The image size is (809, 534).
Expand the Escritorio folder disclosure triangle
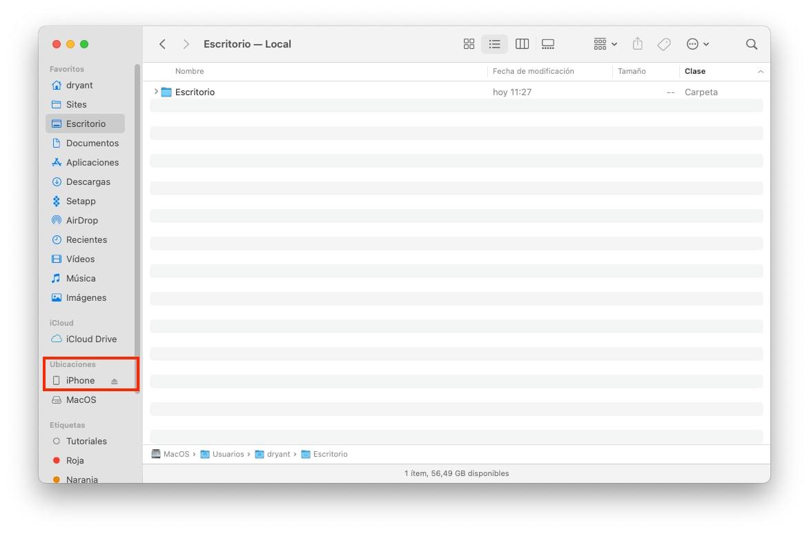coord(155,92)
